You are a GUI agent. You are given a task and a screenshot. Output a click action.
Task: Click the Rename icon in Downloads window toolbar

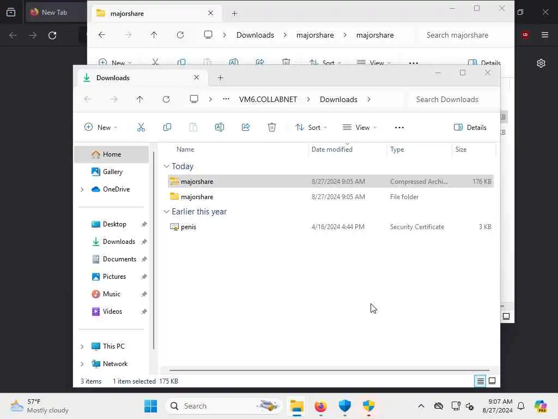(x=220, y=127)
